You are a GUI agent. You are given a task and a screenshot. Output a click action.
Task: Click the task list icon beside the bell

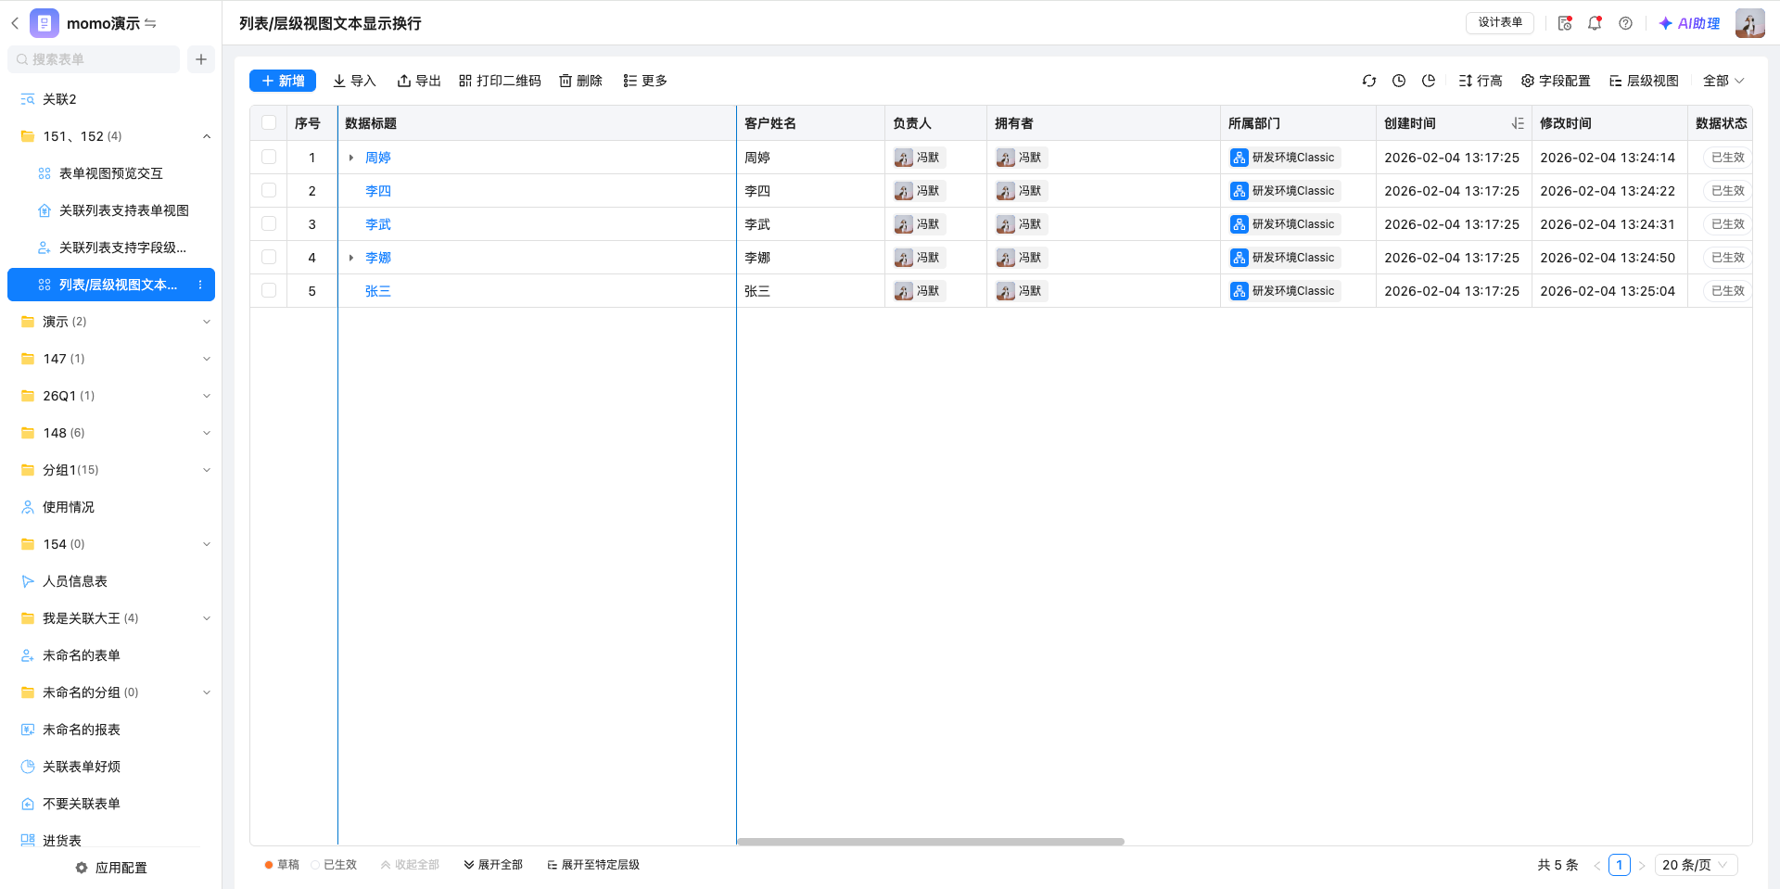(x=1565, y=23)
